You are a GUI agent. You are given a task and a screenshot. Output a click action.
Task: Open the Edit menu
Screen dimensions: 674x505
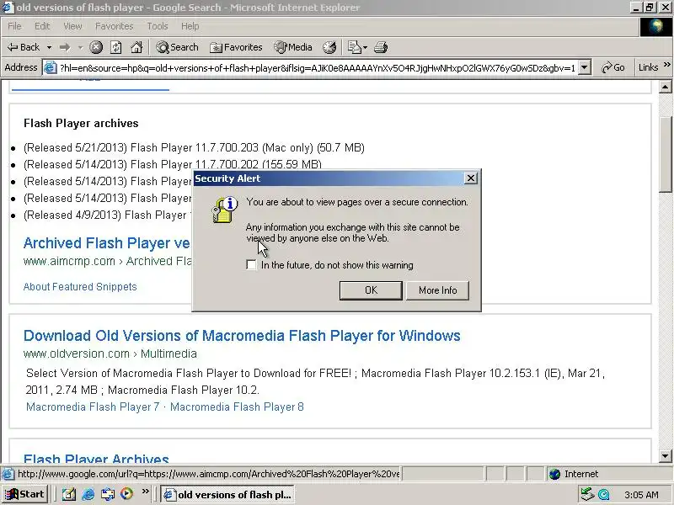pyautogui.click(x=42, y=26)
